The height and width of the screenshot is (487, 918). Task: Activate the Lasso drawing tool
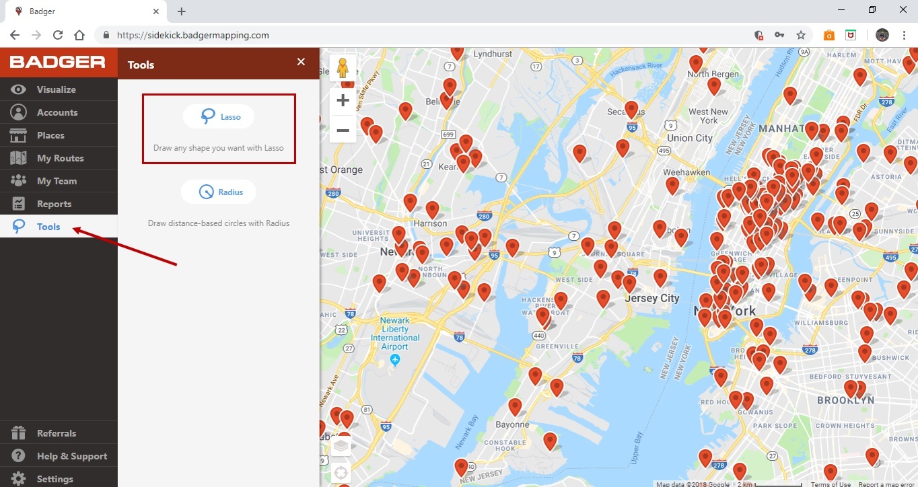tap(218, 116)
